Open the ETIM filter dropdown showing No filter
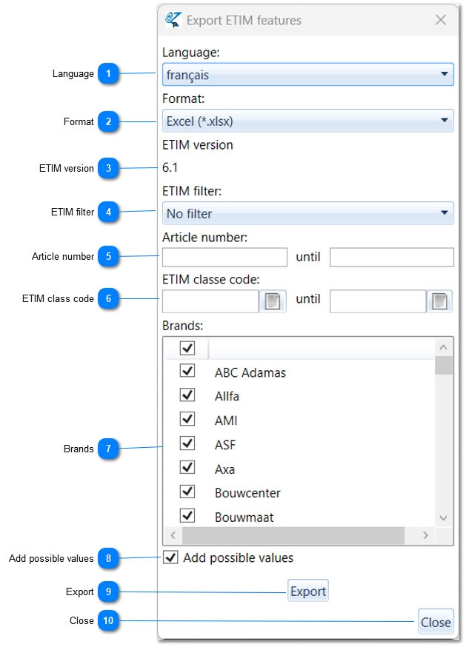Screen dimensions: 466x647 (x=307, y=213)
